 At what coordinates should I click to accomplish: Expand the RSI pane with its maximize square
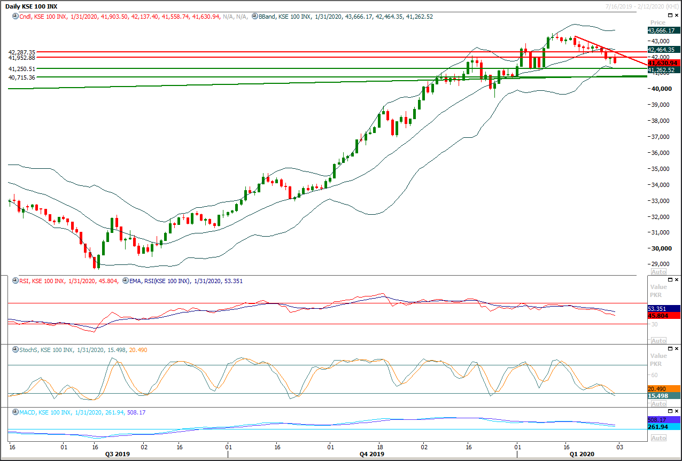point(671,279)
